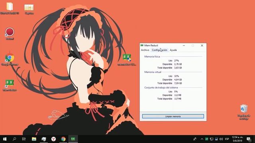This screenshot has height=143, width=255.
Task: Click the 7,09 GB total value
Action: coord(178,83)
